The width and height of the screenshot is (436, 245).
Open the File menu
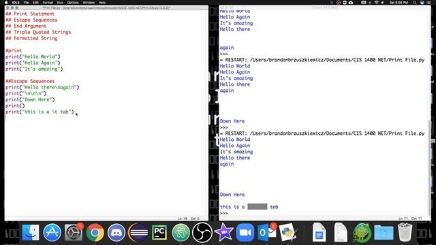point(26,3)
